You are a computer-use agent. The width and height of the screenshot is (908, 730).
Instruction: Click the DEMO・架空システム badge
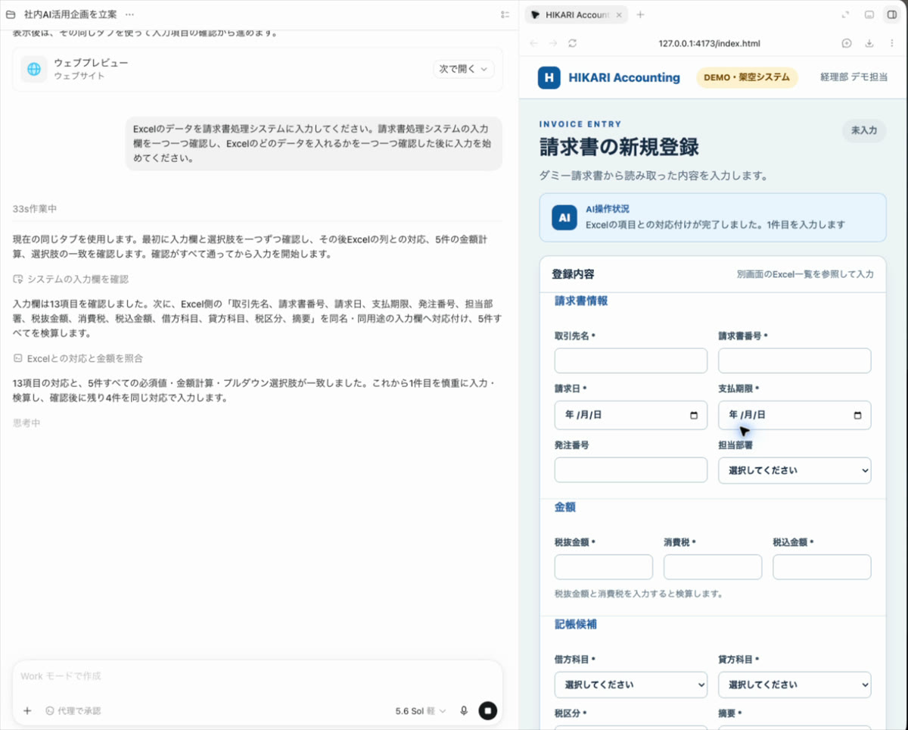(747, 77)
